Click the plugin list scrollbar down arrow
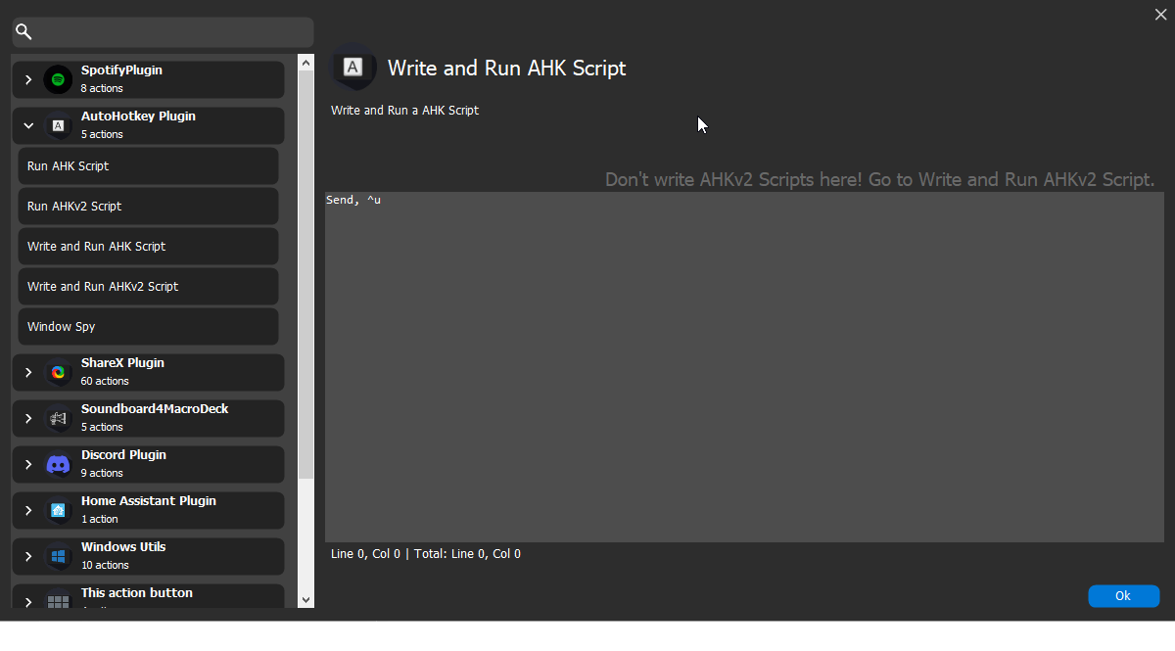 click(305, 599)
